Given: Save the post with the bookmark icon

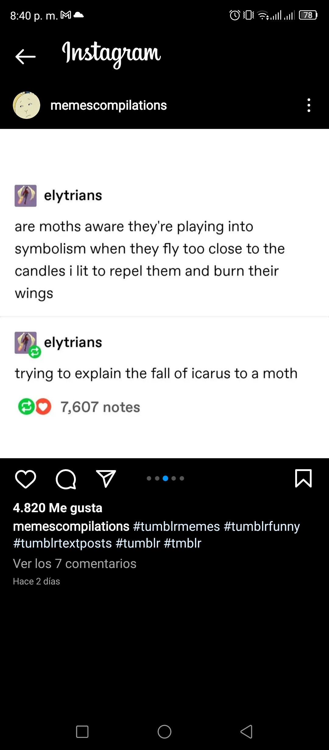Looking at the screenshot, I should click(303, 478).
